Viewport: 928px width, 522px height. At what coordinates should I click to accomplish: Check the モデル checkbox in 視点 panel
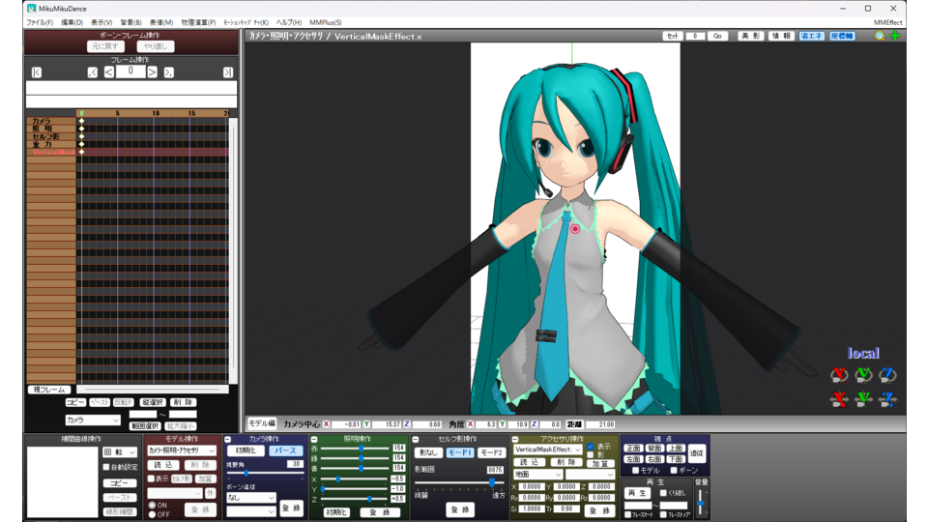click(635, 471)
